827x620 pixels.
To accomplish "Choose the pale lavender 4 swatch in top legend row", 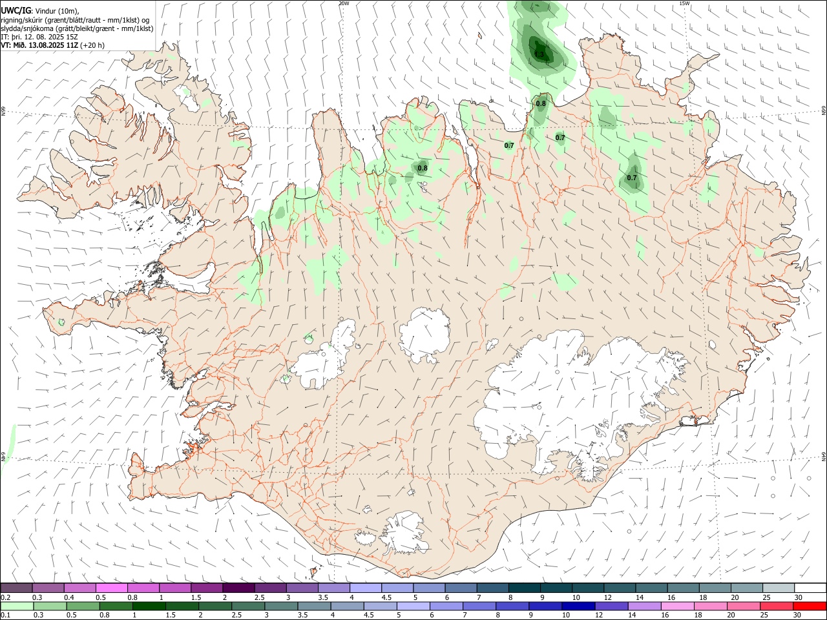I will coord(365,588).
